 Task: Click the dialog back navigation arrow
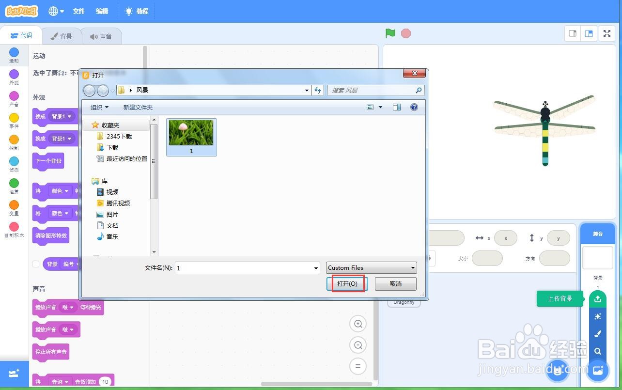click(x=89, y=90)
